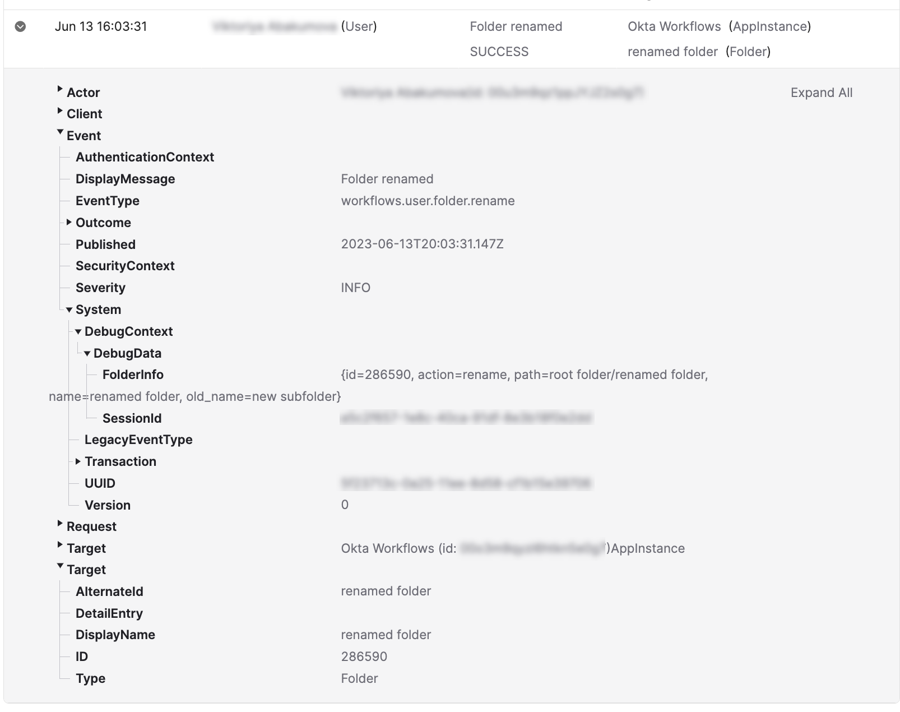Select the EventType value workflows.user.folder.rename
900x712 pixels.
(428, 201)
